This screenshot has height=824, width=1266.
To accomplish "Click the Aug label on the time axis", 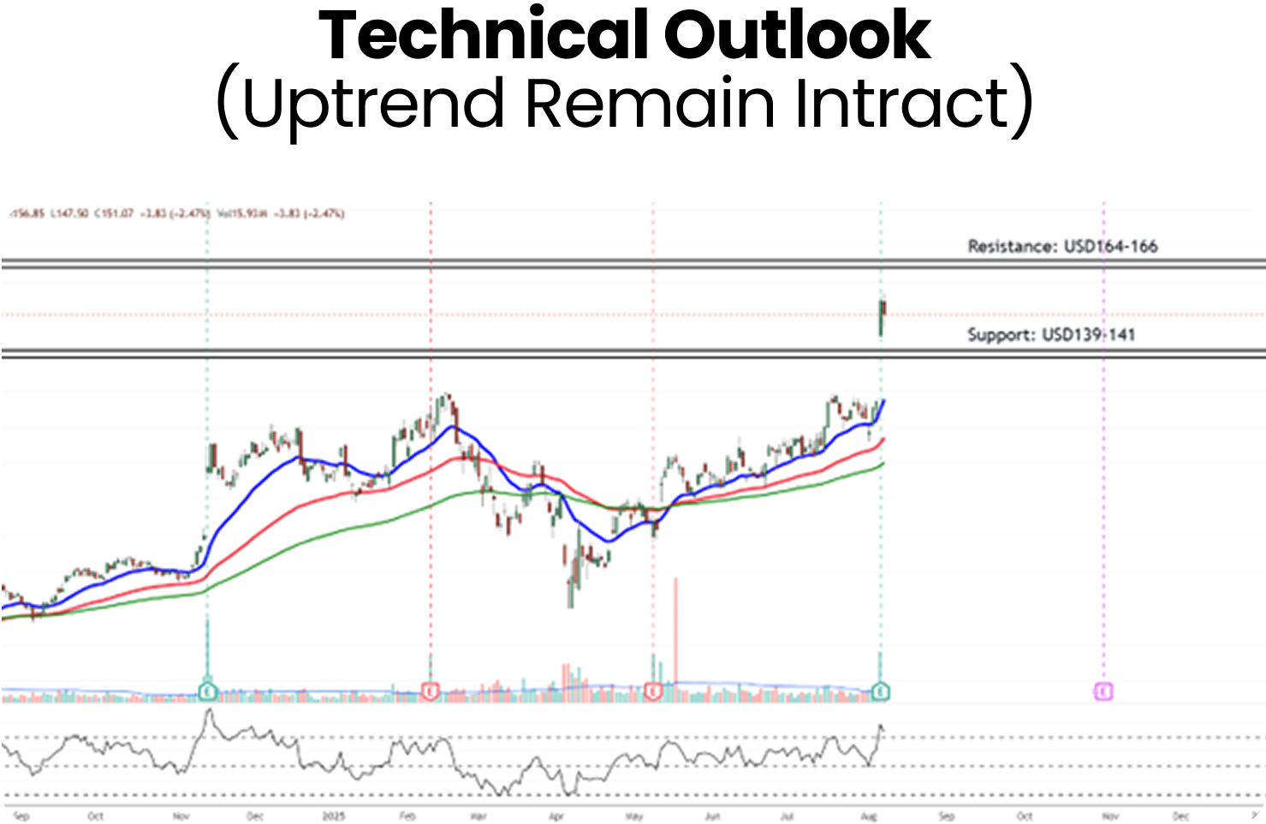I will pos(868,816).
